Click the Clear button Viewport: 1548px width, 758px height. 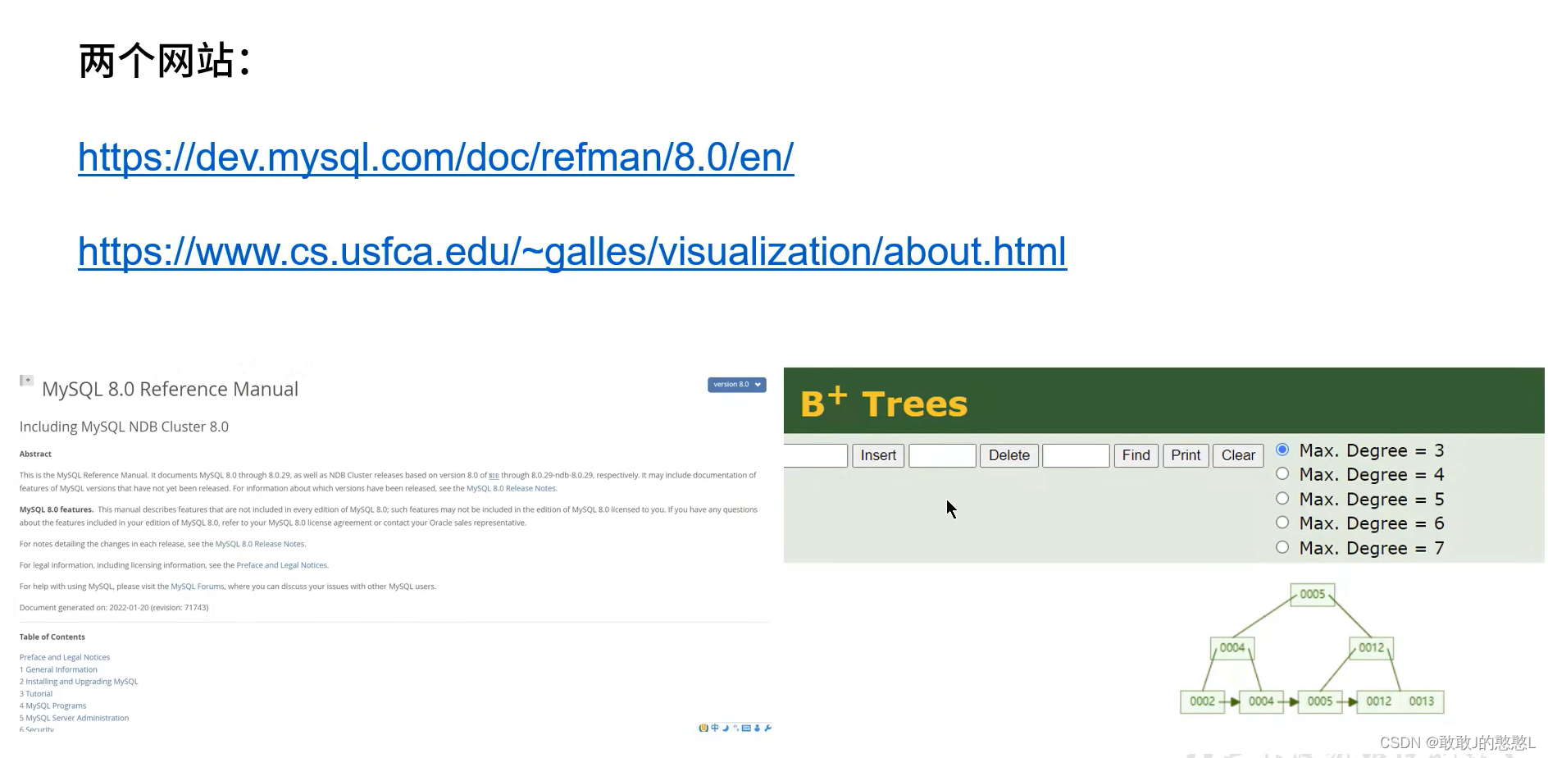coord(1238,455)
